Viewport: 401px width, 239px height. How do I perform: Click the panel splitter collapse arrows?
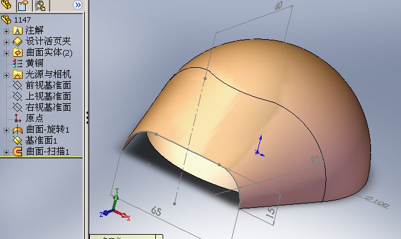click(87, 117)
